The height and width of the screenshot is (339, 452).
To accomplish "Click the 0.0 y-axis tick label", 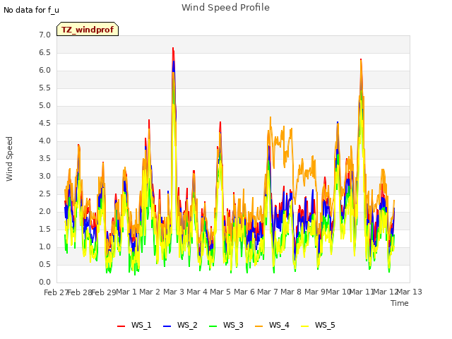I will [x=44, y=282].
